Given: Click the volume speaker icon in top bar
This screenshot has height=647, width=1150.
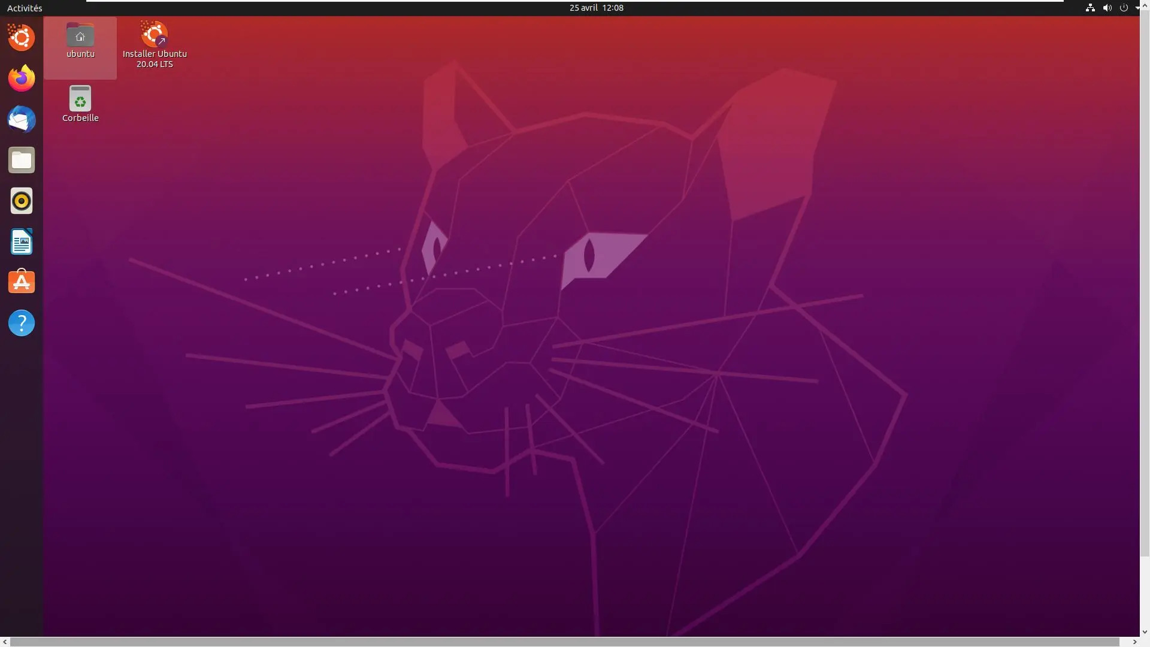Looking at the screenshot, I should (1107, 8).
